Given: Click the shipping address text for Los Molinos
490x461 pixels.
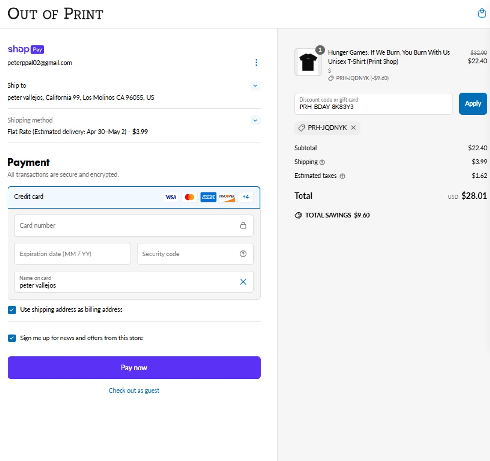Looking at the screenshot, I should tap(81, 97).
